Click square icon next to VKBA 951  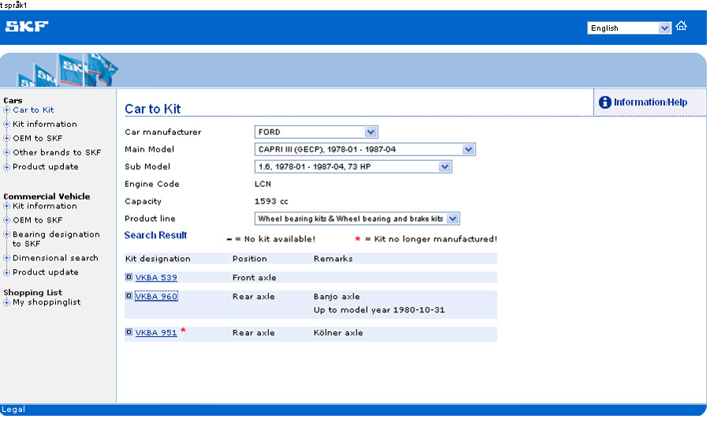[129, 332]
